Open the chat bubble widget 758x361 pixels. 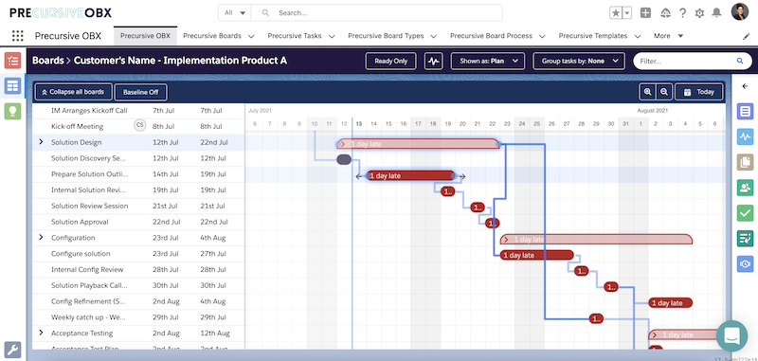tap(731, 335)
